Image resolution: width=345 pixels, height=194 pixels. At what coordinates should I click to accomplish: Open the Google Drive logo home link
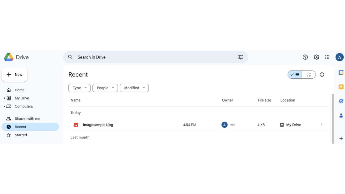click(16, 57)
